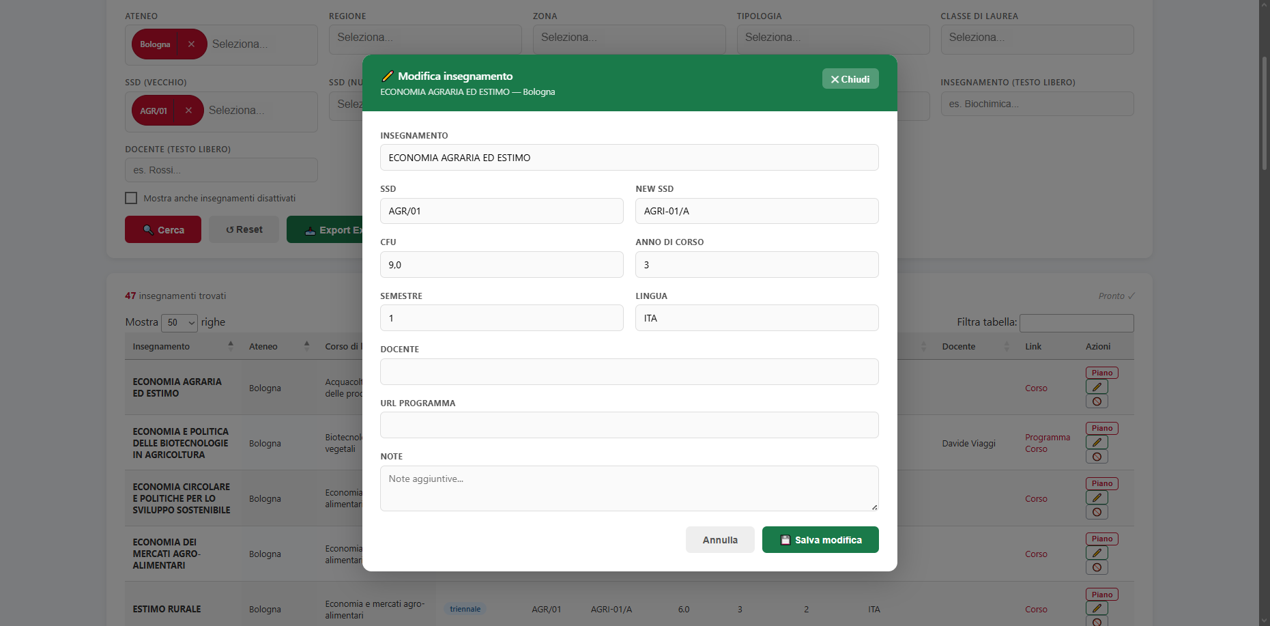The height and width of the screenshot is (626, 1270).
Task: Edit the Economia Circolare row
Action: pyautogui.click(x=1097, y=498)
